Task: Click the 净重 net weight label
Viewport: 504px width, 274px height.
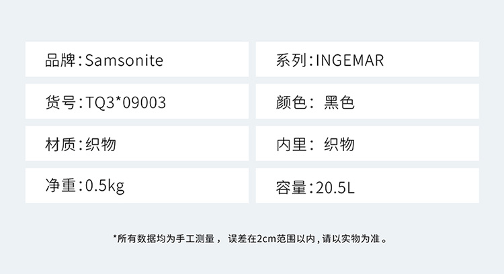Action: tap(61, 186)
